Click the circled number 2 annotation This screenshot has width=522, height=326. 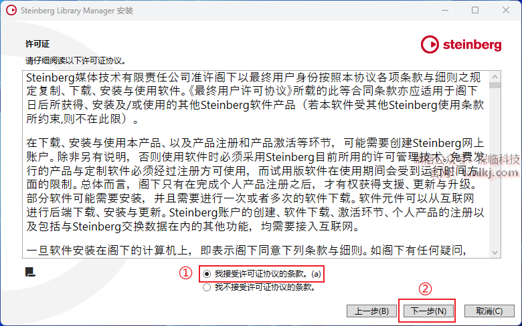[x=425, y=289]
